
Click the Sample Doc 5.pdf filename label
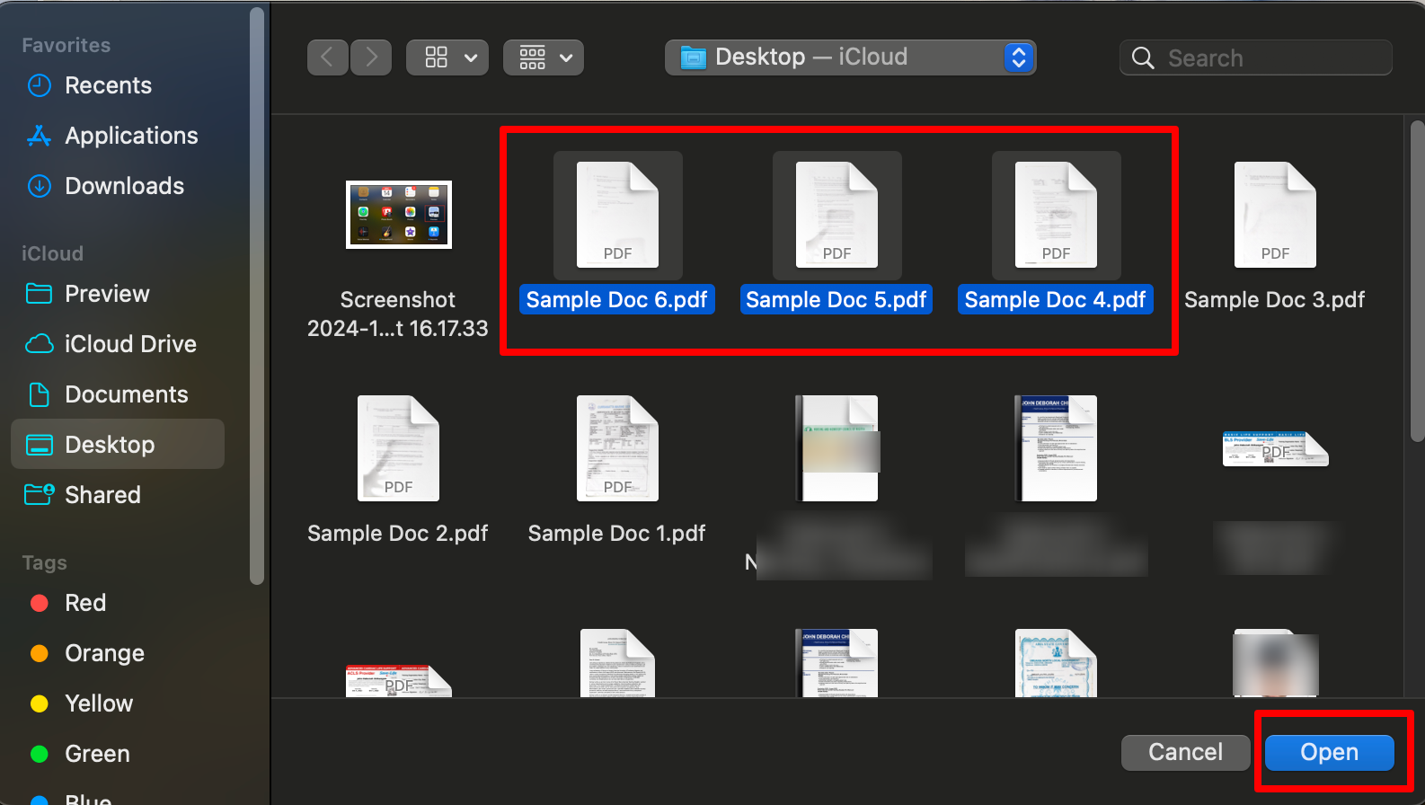(836, 299)
